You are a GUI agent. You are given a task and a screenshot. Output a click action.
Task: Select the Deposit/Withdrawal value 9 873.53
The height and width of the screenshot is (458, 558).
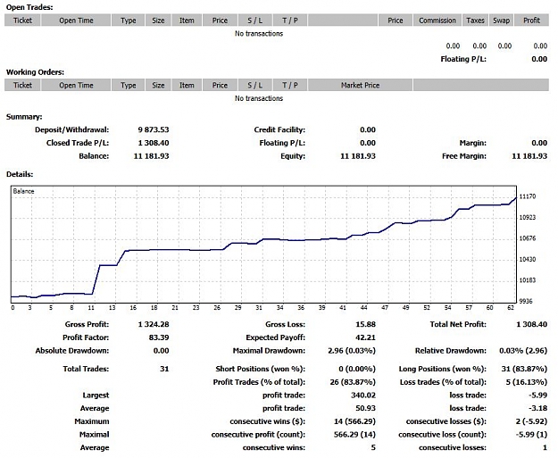pos(154,129)
